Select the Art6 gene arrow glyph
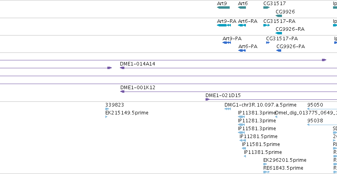 (x=242, y=7)
